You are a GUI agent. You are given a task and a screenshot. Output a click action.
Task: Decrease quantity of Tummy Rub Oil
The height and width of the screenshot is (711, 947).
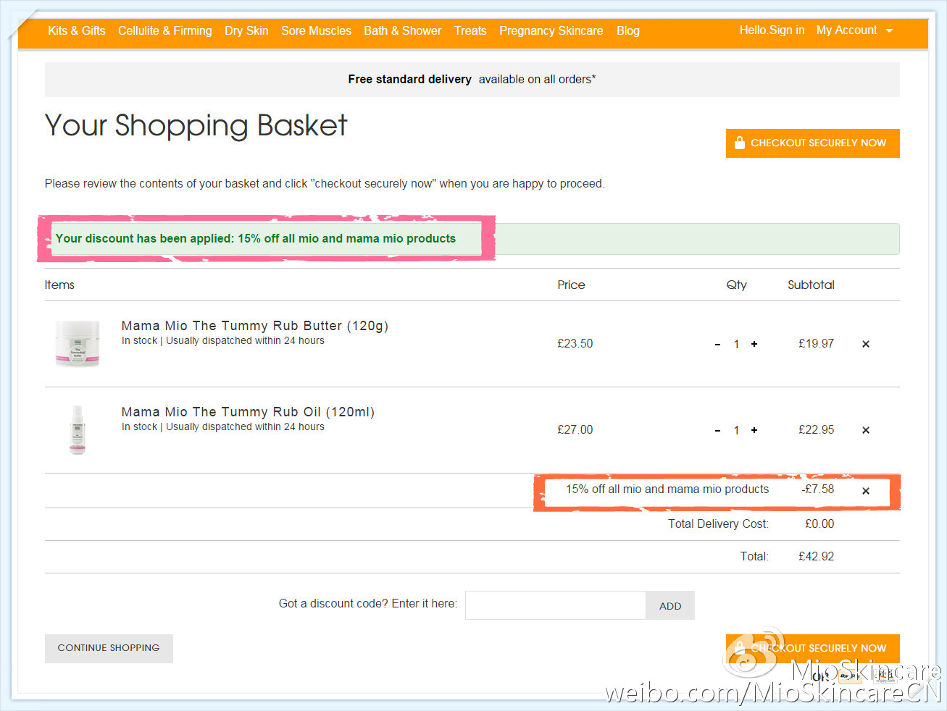[x=717, y=431]
